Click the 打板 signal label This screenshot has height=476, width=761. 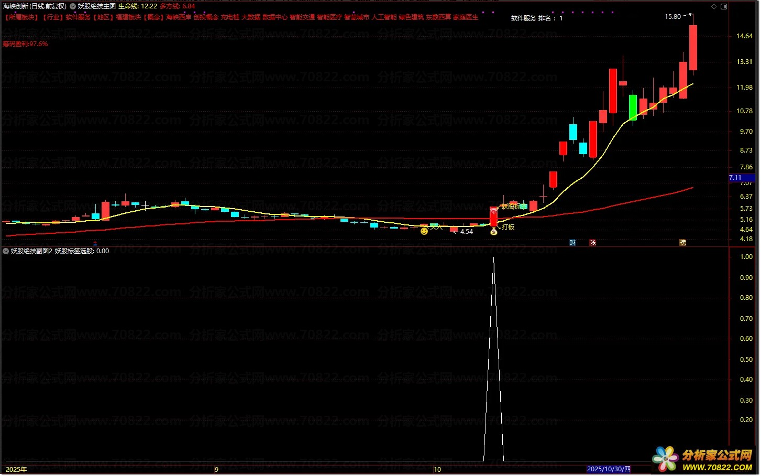508,227
